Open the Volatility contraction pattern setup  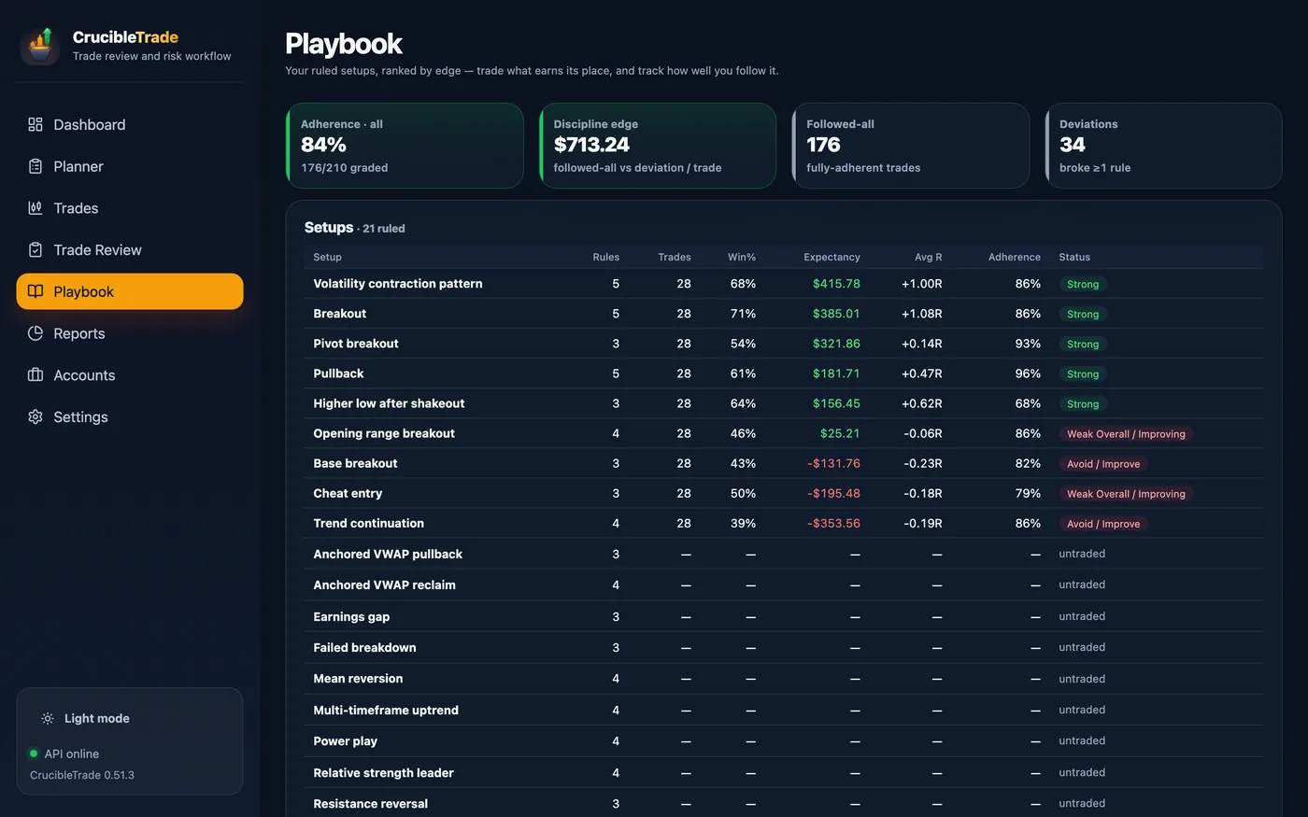[x=784, y=284]
